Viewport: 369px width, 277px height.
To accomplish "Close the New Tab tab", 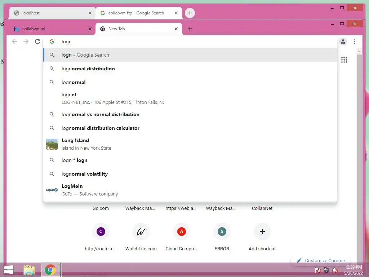I will click(x=176, y=29).
